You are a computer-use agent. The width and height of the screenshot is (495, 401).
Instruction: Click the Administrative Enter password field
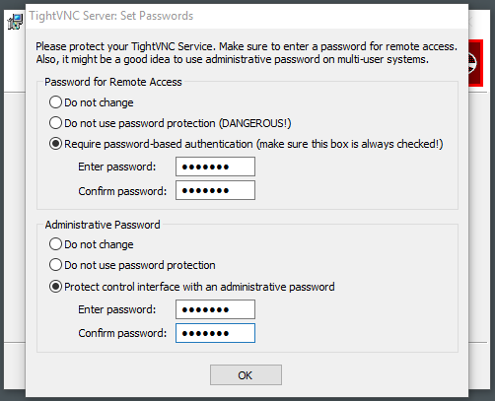tap(215, 309)
